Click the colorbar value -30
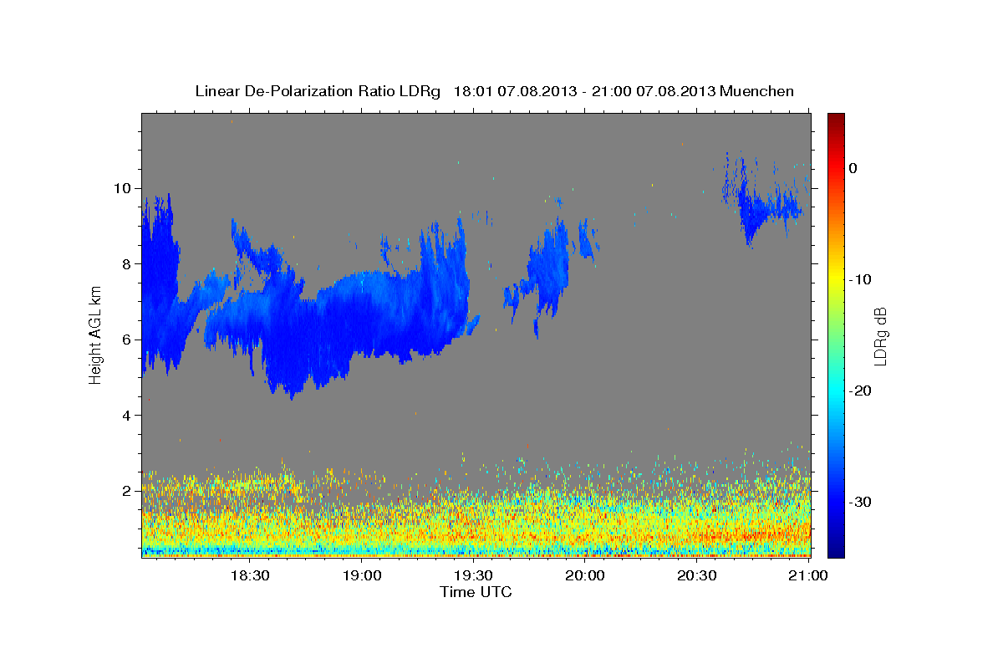1003x669 pixels. pos(861,502)
